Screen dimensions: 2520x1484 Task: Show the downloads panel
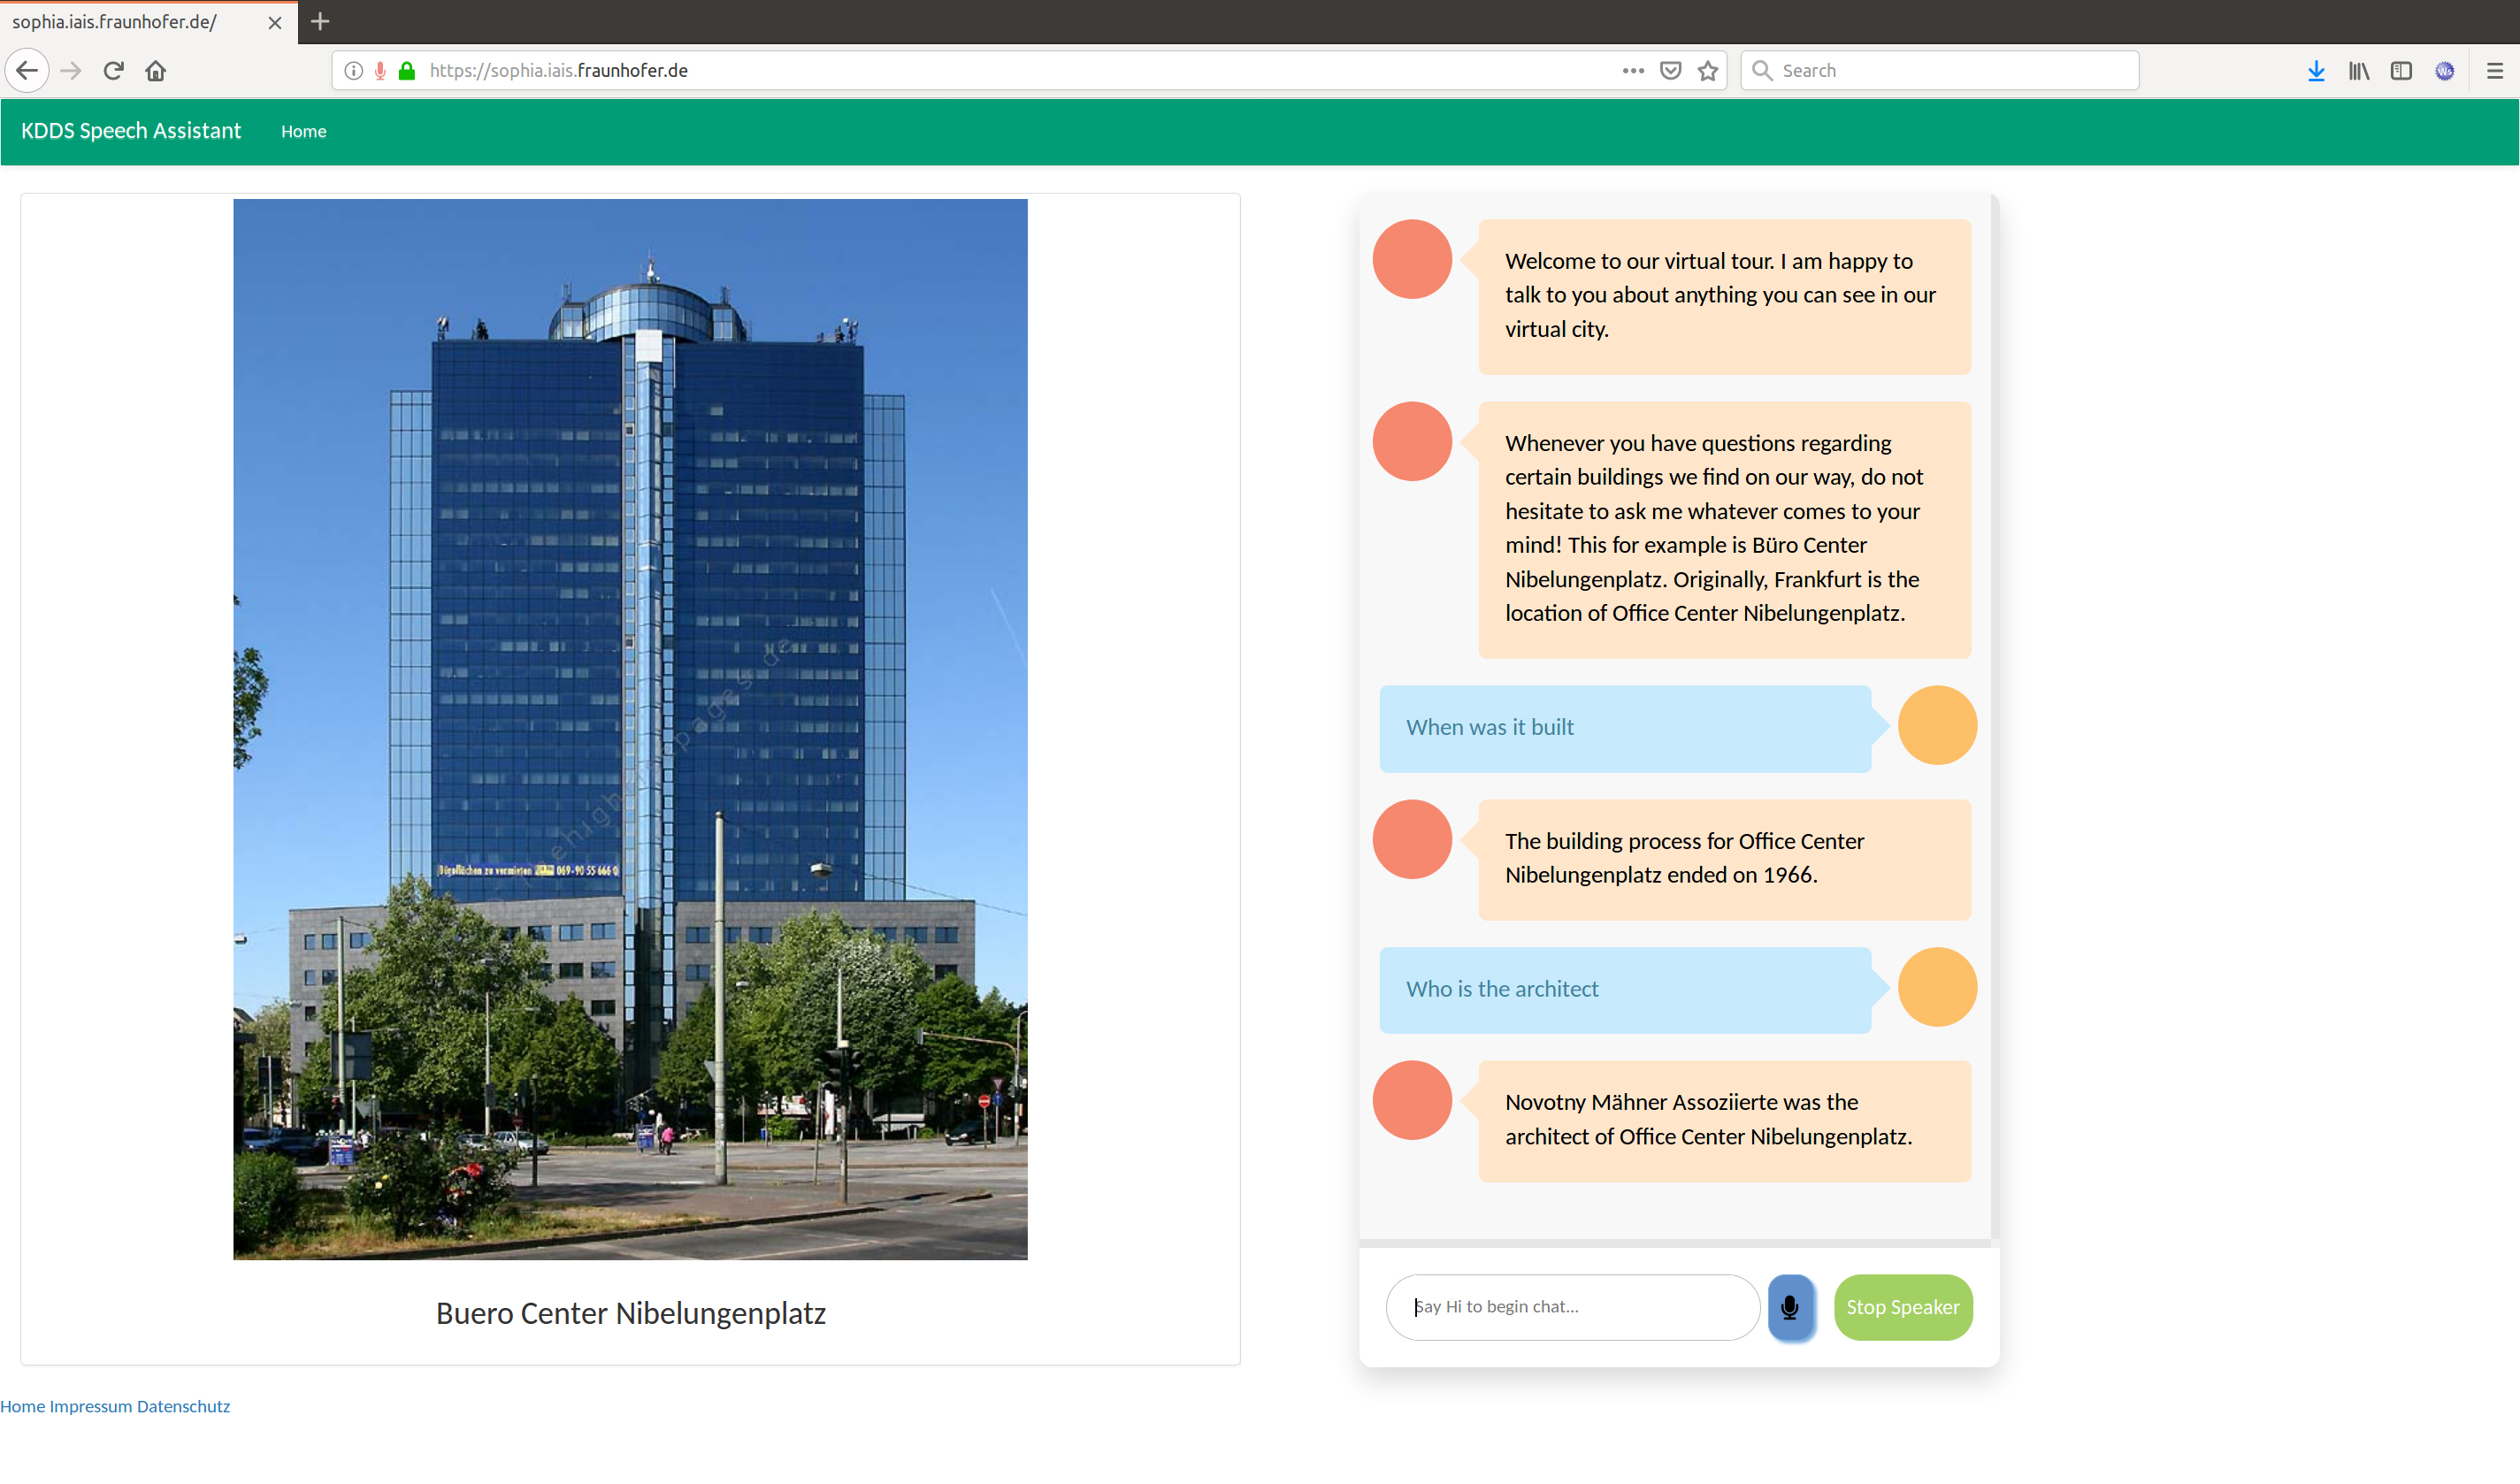[2316, 71]
